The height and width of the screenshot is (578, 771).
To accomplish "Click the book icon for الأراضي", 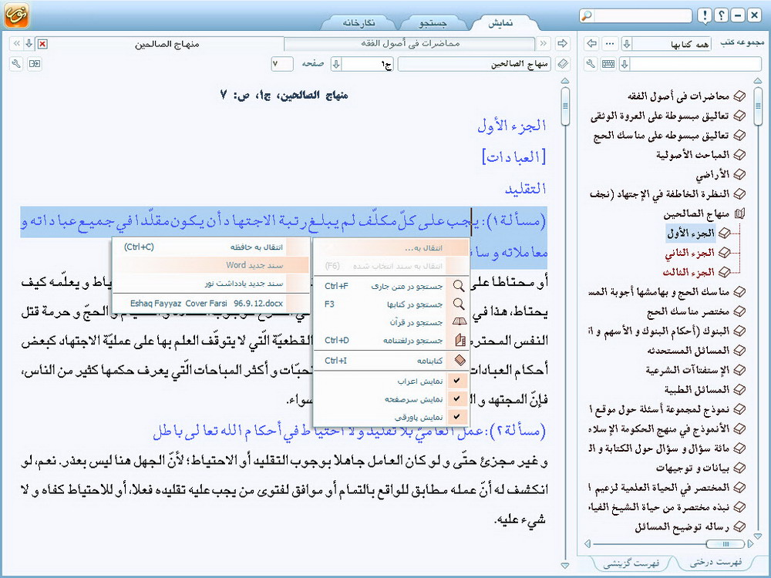I will coord(739,174).
